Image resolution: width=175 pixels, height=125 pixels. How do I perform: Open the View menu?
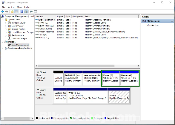19,7
